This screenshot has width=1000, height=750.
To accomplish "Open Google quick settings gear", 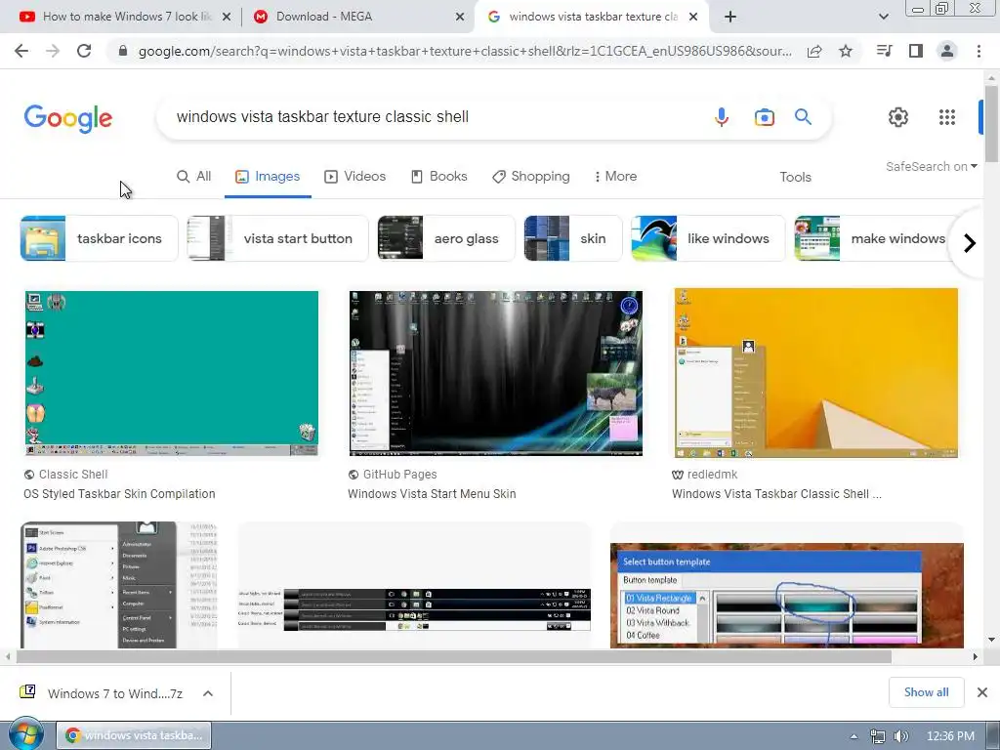I will (898, 117).
